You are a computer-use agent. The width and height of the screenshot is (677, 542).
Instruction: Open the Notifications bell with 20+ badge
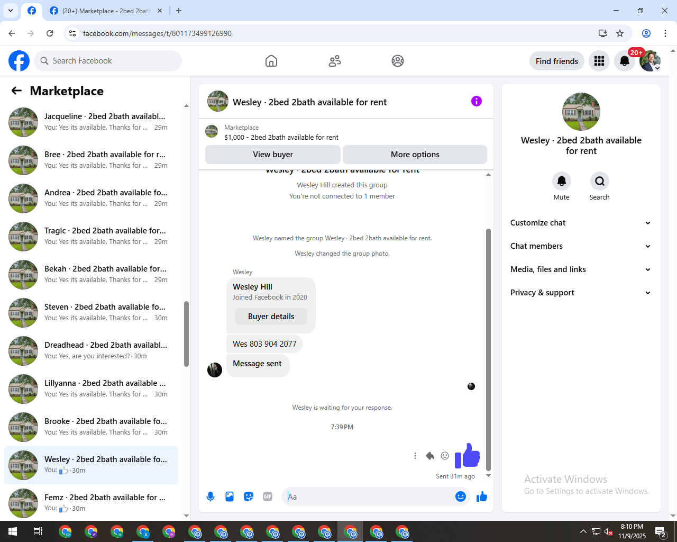pyautogui.click(x=625, y=61)
